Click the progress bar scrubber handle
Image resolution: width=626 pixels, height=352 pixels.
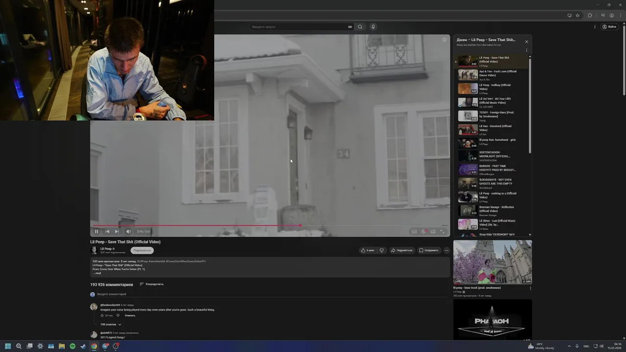click(x=300, y=225)
